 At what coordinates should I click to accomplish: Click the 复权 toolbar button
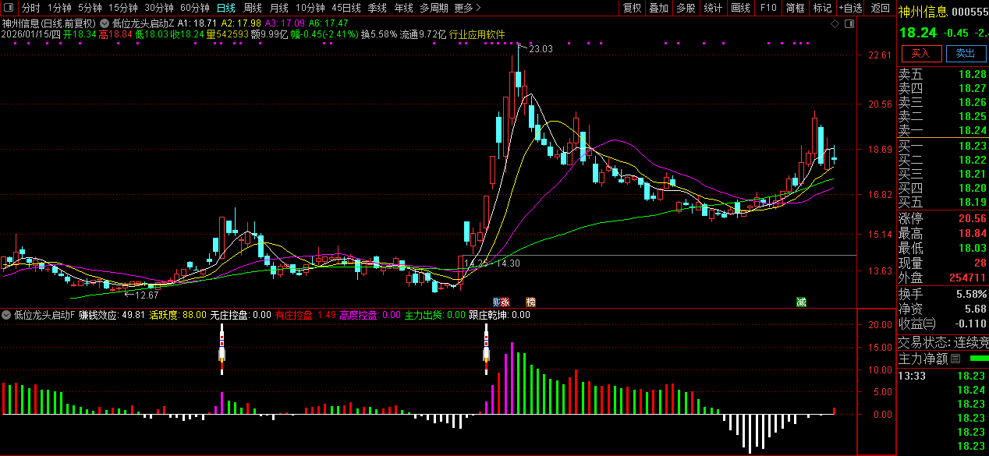pos(632,8)
